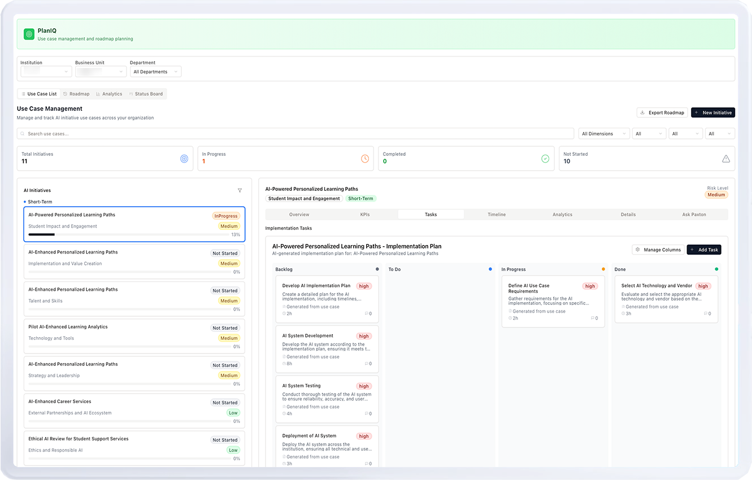Open the All Departments dropdown
Viewport: 752px width, 480px height.
point(155,72)
